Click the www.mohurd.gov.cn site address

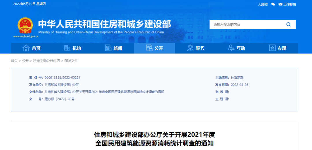tap(26, 36)
